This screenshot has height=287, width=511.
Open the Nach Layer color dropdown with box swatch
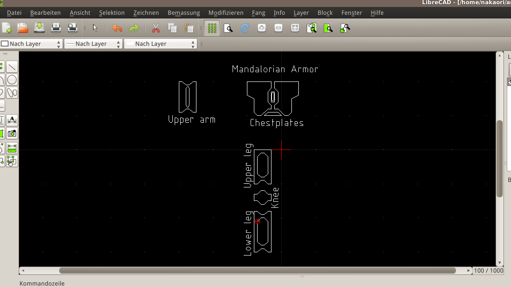click(x=31, y=44)
